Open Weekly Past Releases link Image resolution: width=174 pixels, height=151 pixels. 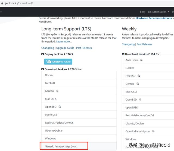144,44
